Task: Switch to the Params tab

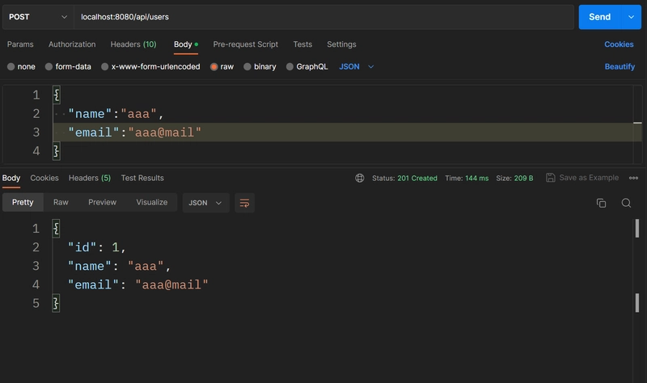Action: (x=20, y=44)
